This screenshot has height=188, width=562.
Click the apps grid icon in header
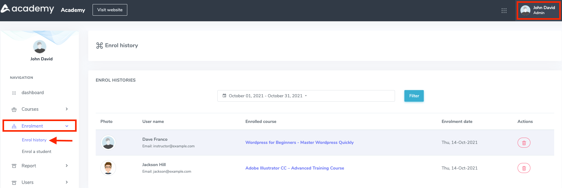click(x=504, y=11)
